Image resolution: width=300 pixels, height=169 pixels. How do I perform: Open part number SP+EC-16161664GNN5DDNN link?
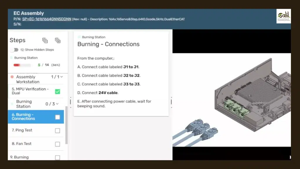(x=47, y=19)
